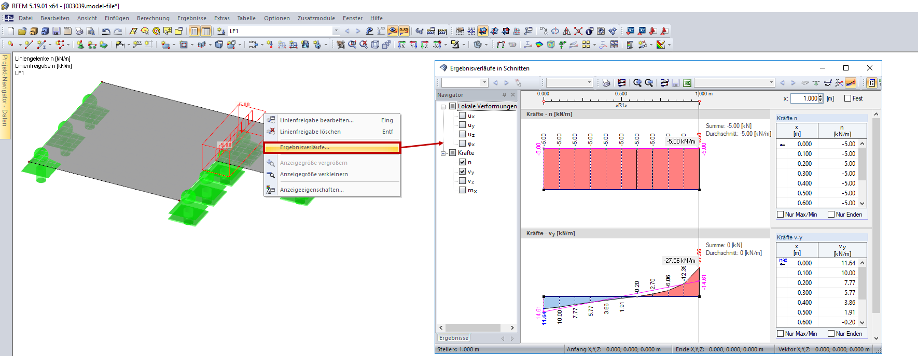The width and height of the screenshot is (918, 356).
Task: Click the Redo arrow icon
Action: click(118, 31)
